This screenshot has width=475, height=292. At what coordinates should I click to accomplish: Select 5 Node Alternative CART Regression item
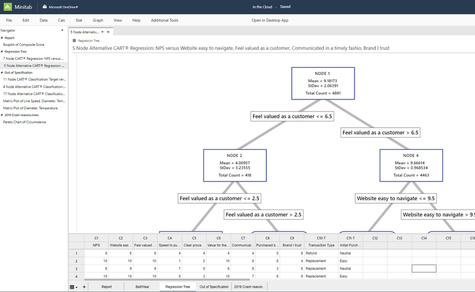(34, 66)
